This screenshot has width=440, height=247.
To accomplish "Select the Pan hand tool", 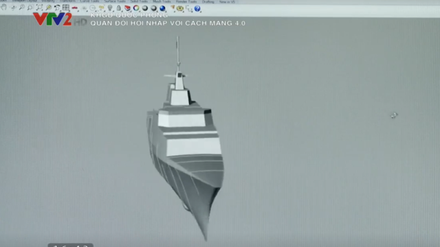I will click(4, 8).
